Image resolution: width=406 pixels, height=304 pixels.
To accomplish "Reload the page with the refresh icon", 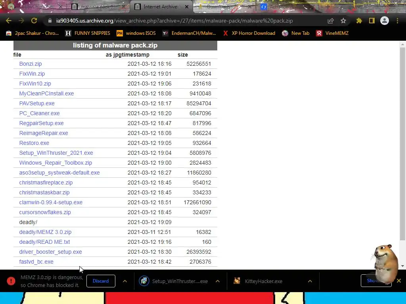I will 34,21.
